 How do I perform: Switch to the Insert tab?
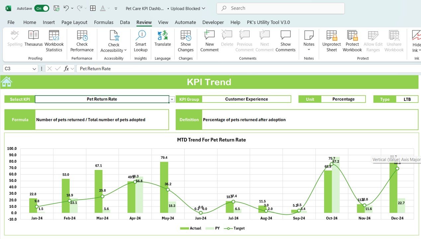pos(49,22)
